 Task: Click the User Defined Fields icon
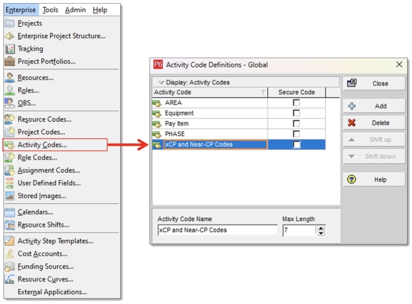[x=10, y=183]
